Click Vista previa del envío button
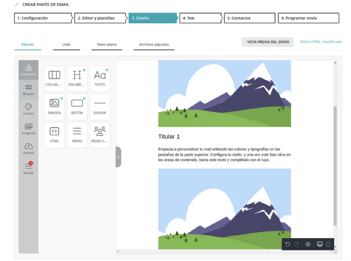Viewport: 351px width, 261px height. (x=268, y=42)
